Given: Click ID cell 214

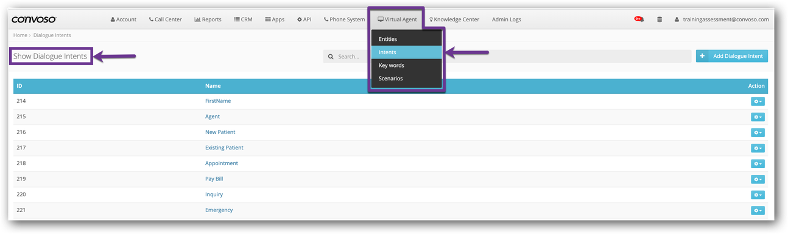Looking at the screenshot, I should [21, 101].
